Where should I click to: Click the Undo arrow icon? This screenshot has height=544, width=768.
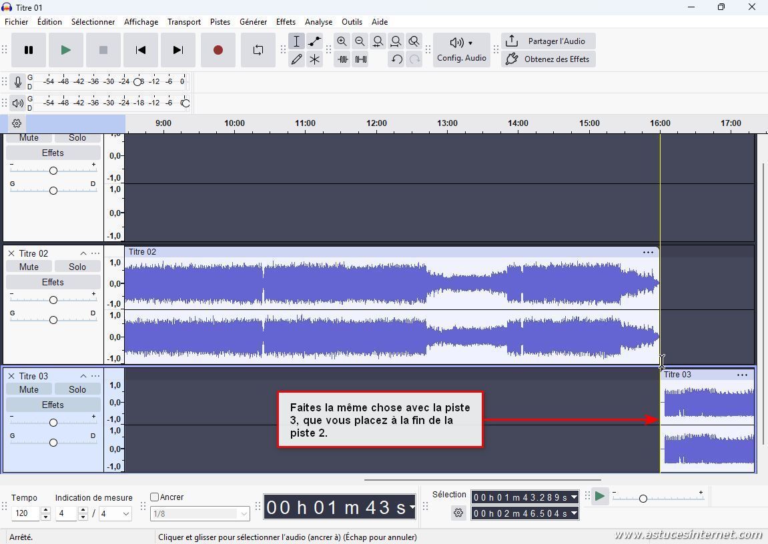pos(396,59)
